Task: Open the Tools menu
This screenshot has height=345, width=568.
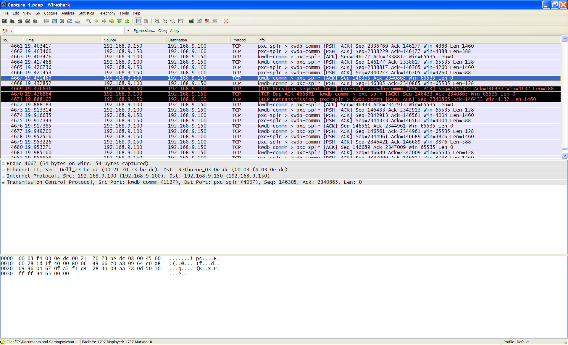Action: 124,13
